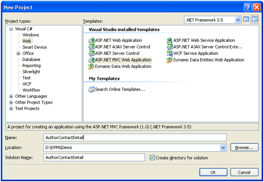Open the Location path dropdown
264x182 pixels.
click(x=223, y=148)
